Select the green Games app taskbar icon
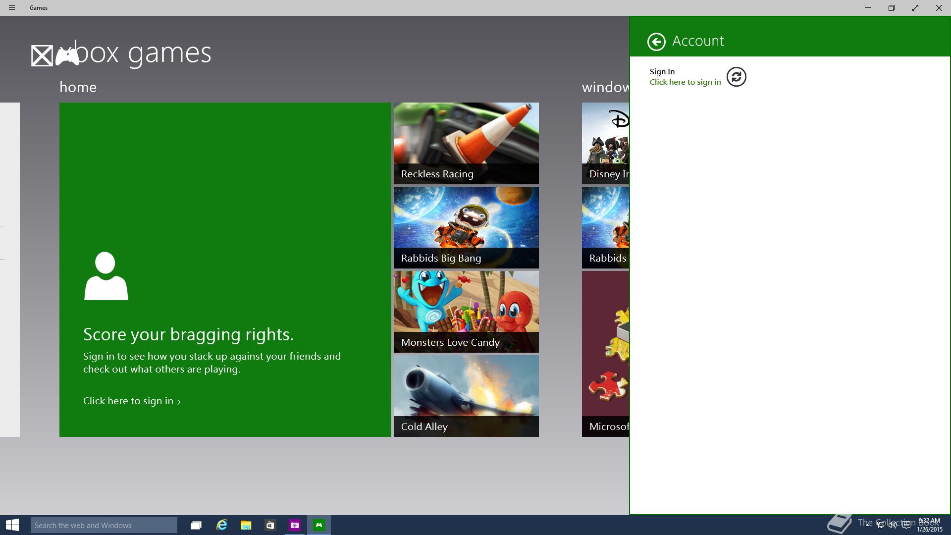The image size is (951, 535). pos(319,525)
